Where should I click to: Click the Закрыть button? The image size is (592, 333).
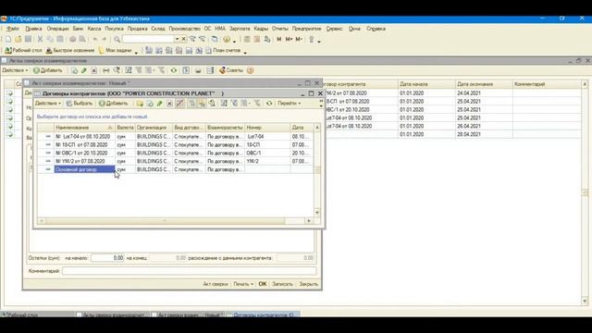tap(308, 284)
